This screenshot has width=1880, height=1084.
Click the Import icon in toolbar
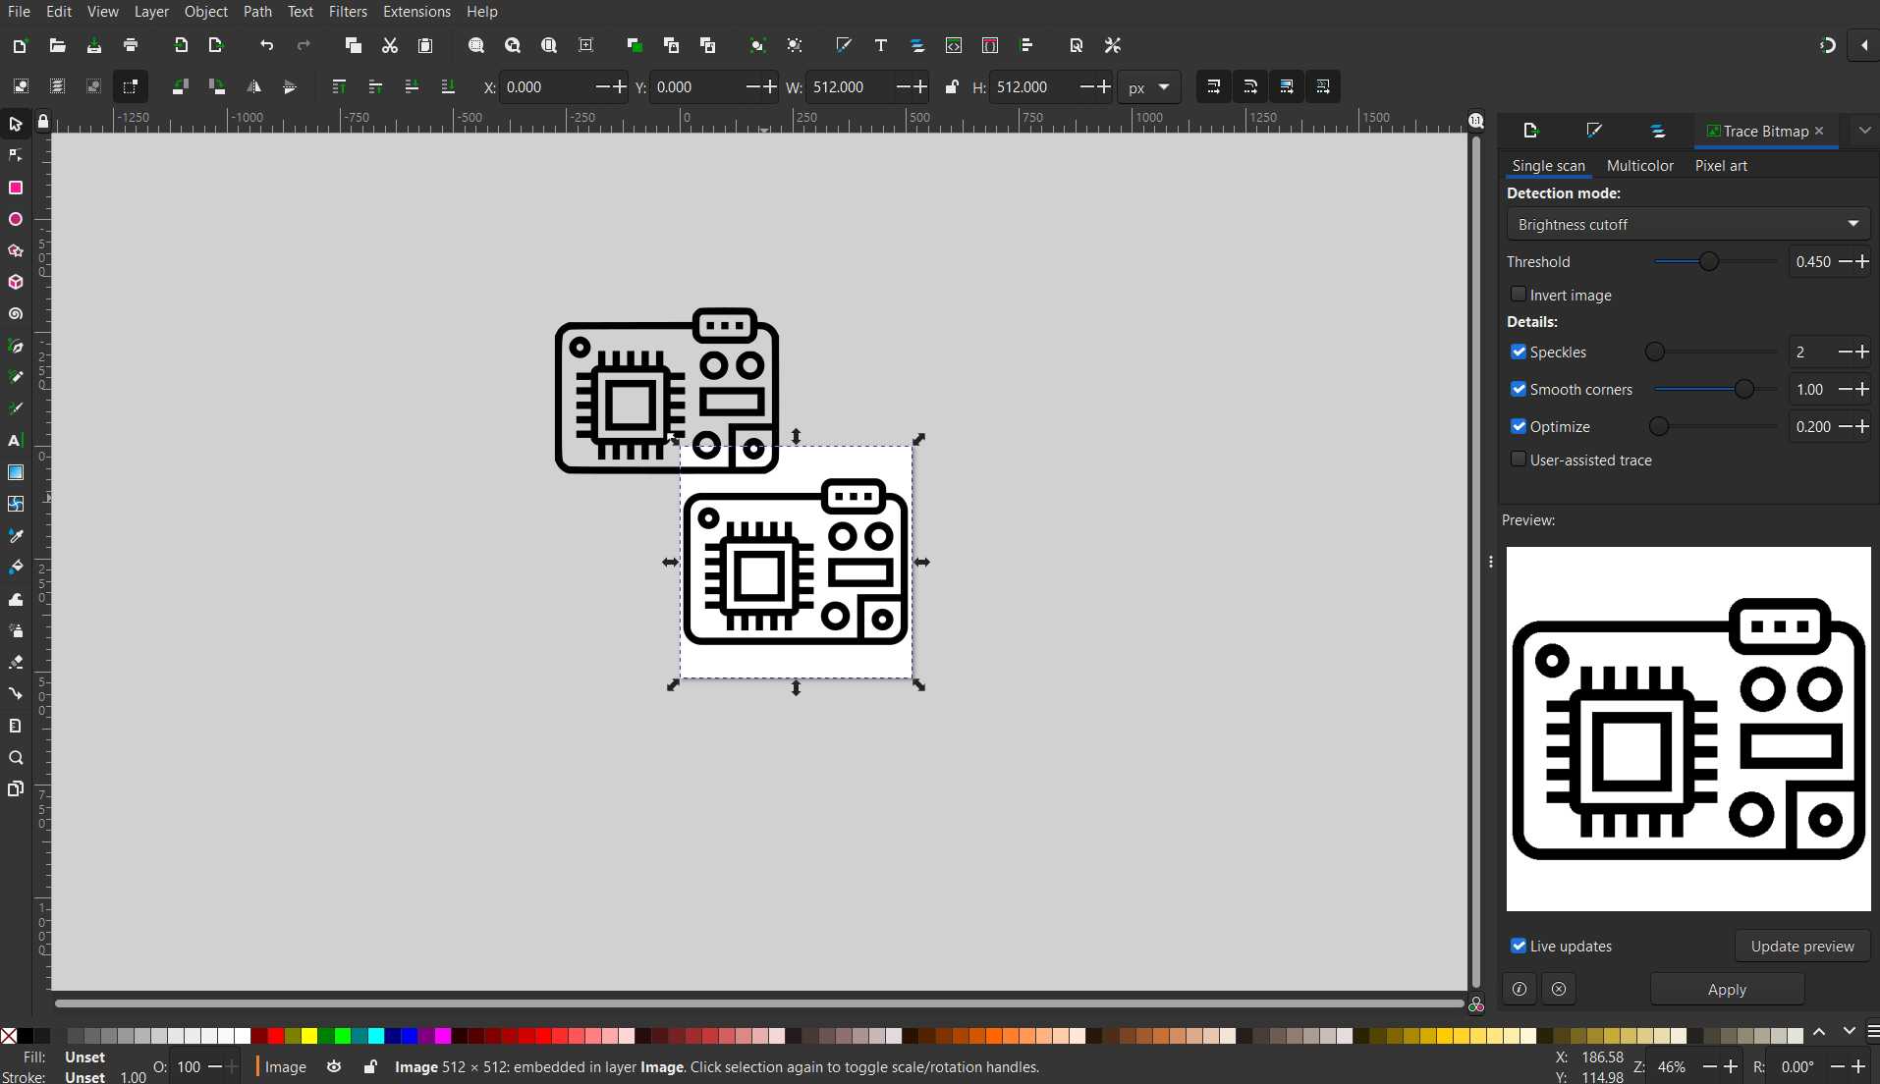pos(180,45)
